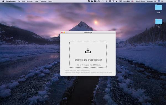Screen dimensions: 166x105
Task: Open the File menu
Action: point(19,1)
